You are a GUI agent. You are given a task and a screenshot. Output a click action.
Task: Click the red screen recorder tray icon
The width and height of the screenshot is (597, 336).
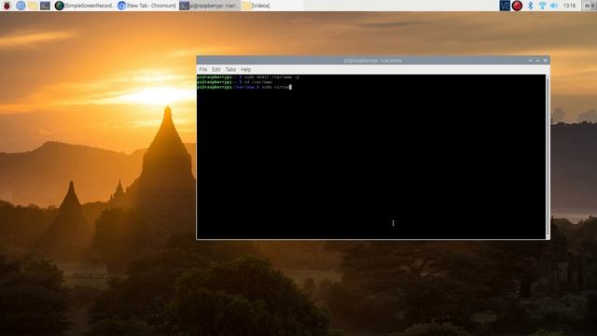(x=517, y=6)
